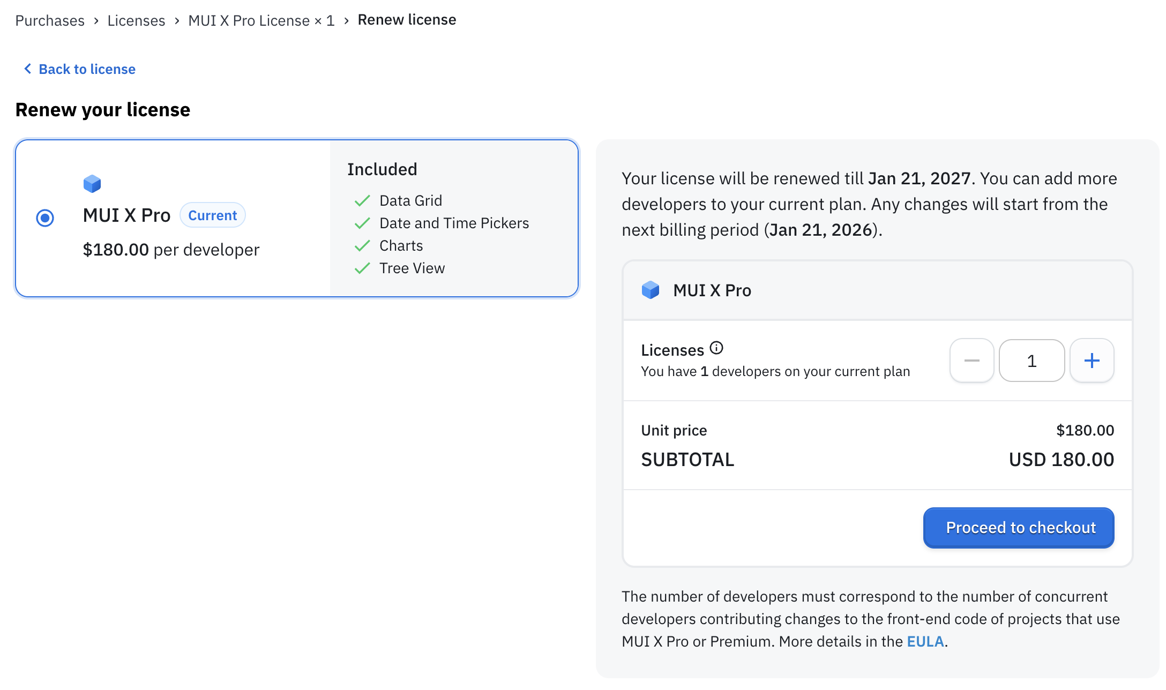Click Back to license link
The height and width of the screenshot is (690, 1166).
[x=87, y=69]
